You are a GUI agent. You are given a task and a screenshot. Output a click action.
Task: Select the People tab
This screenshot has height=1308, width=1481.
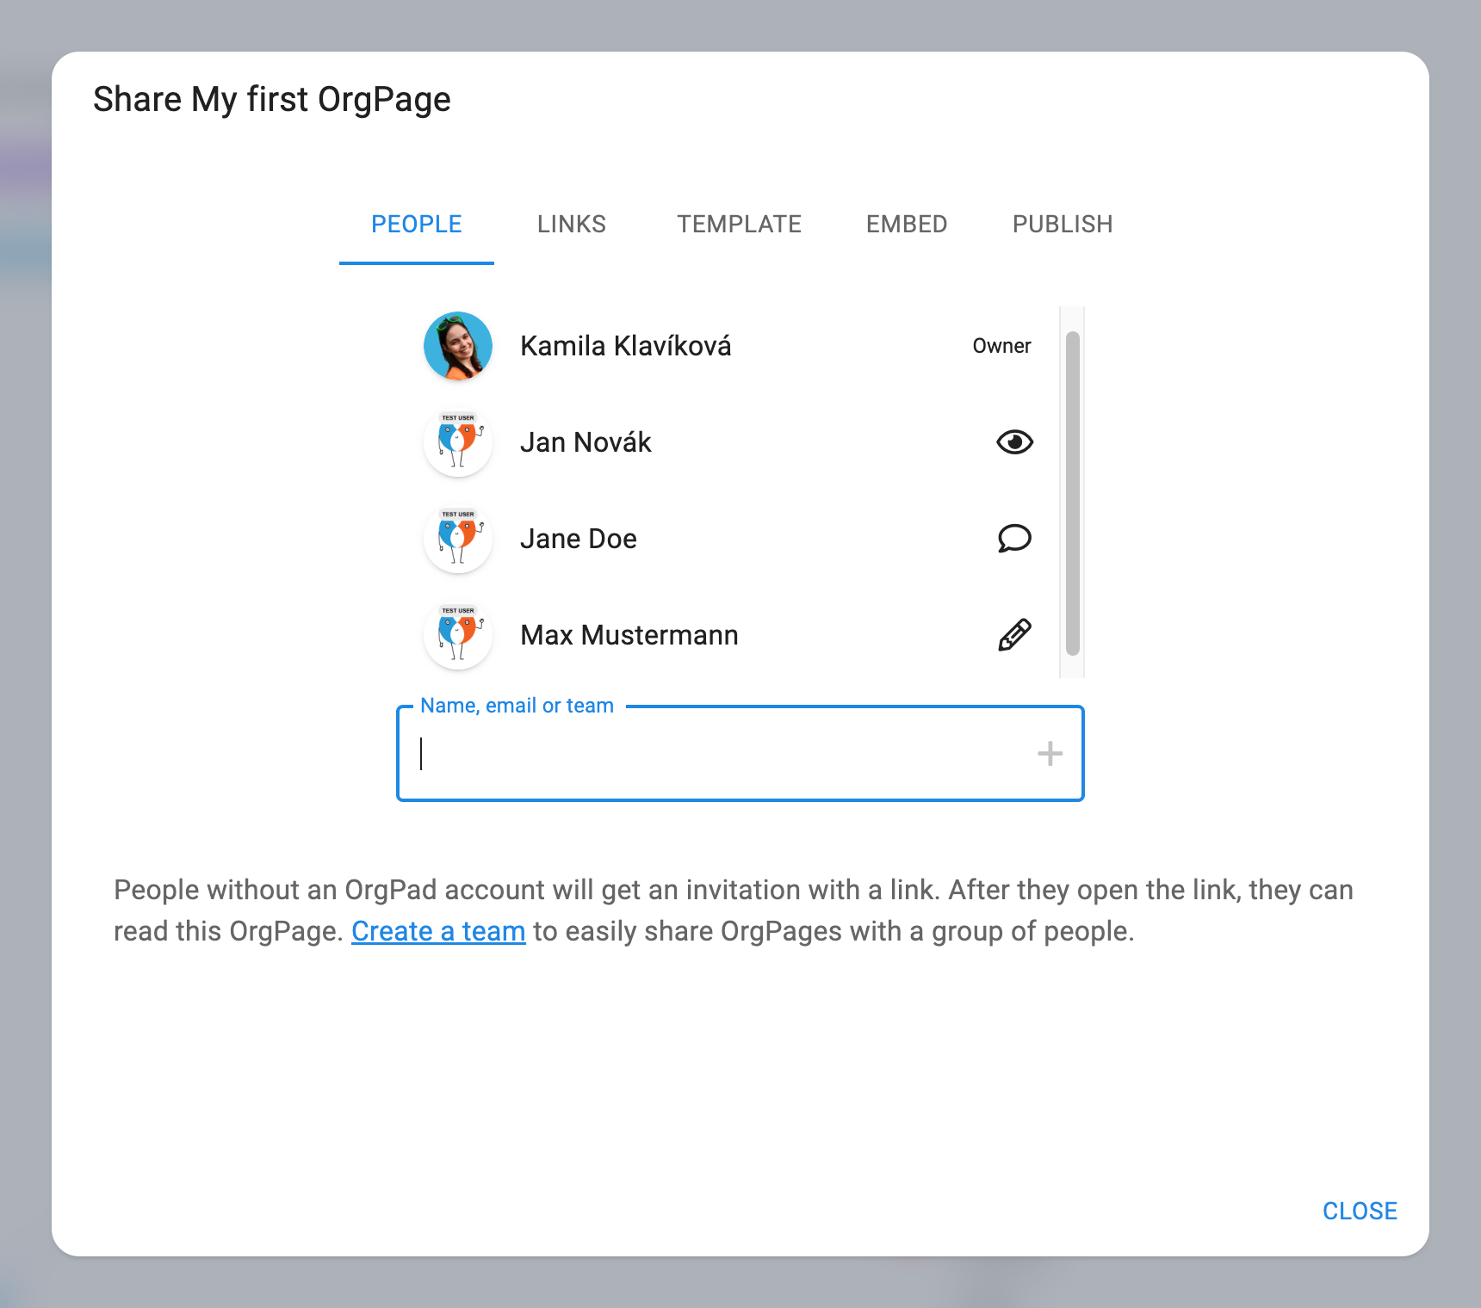(417, 225)
